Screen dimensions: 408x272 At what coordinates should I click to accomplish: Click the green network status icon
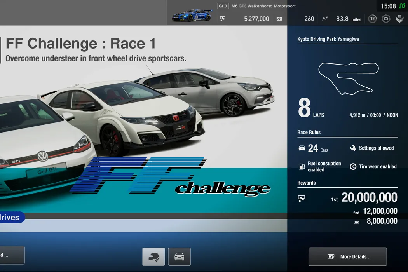coord(402,6)
